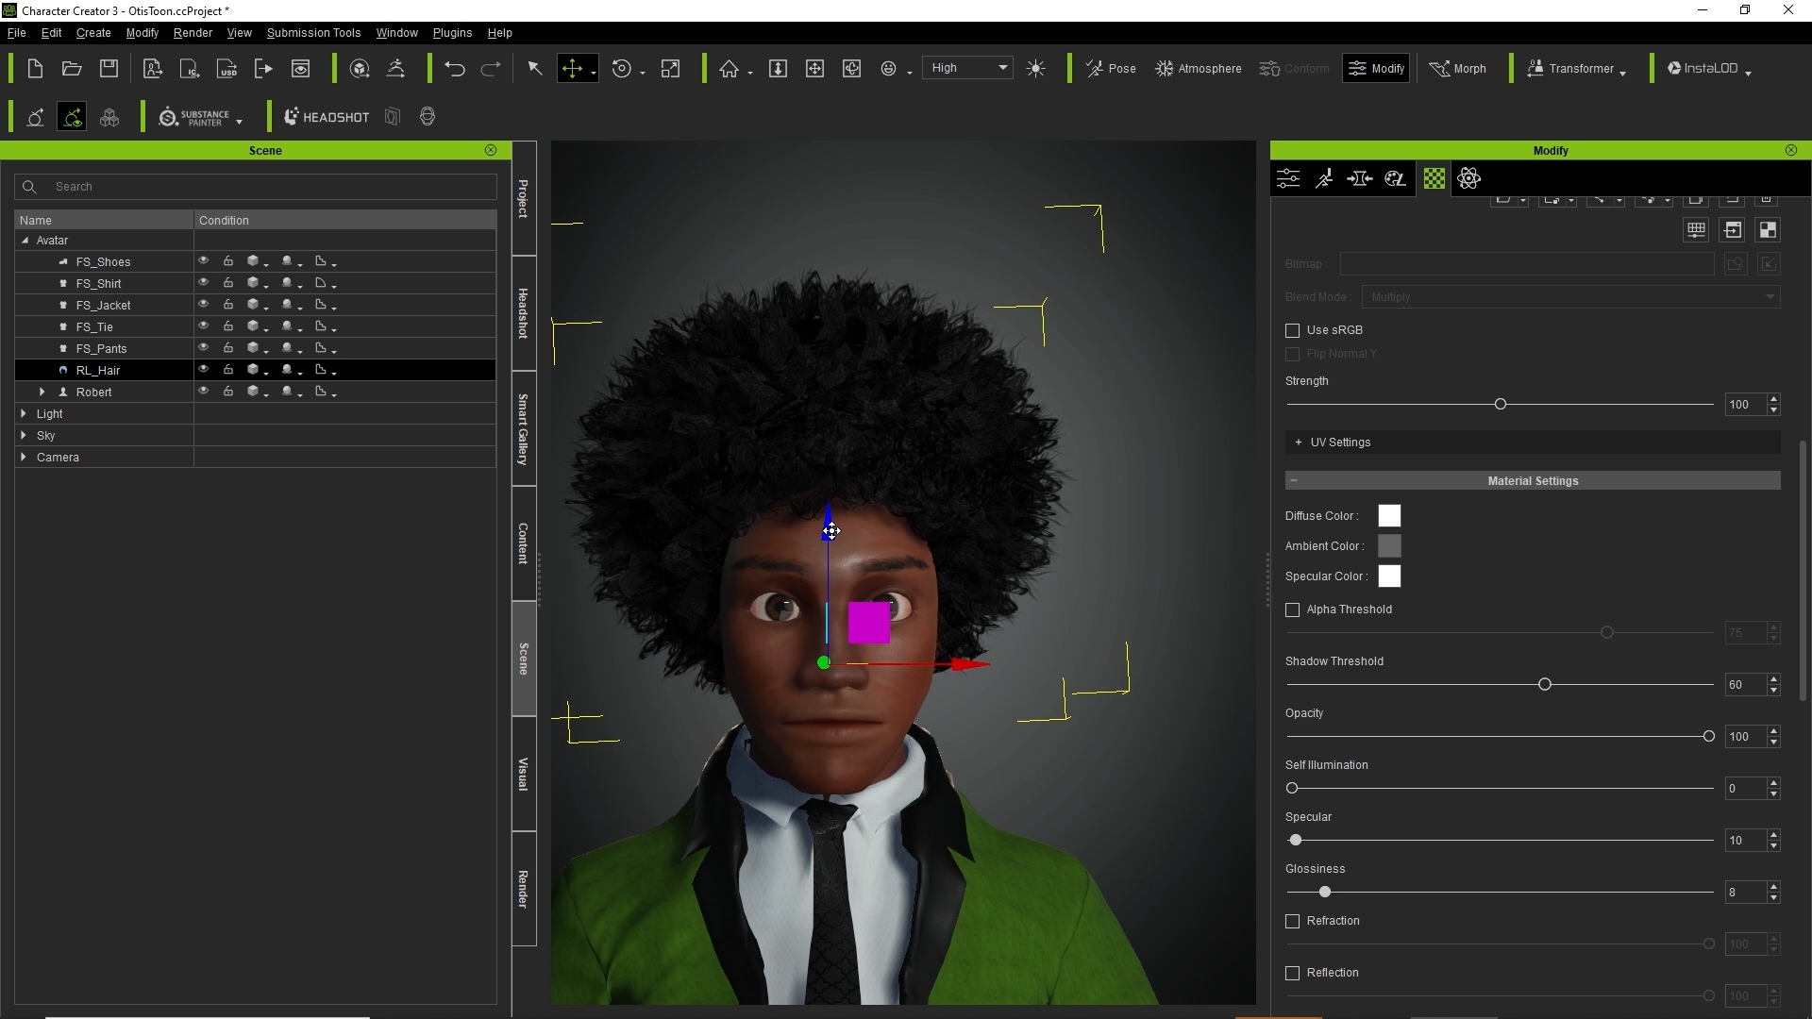
Task: Switch to the Smart Gallery side tab
Action: tap(524, 428)
